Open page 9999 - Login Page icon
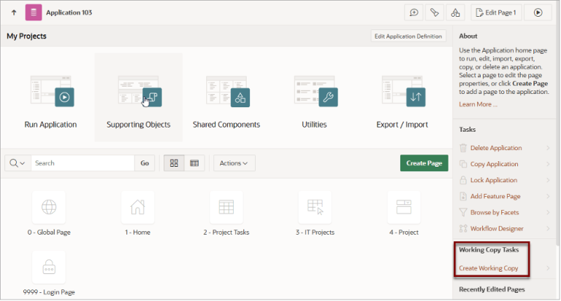The image size is (561, 301). [x=49, y=267]
